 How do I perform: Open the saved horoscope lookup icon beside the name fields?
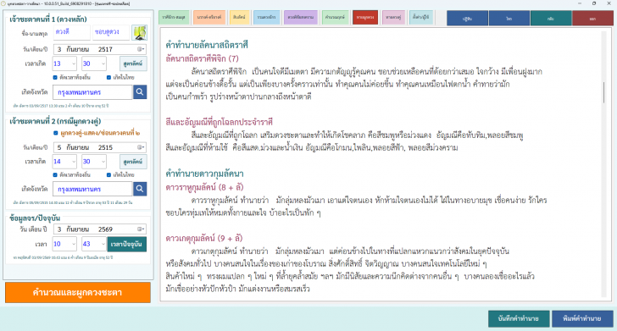pos(139,33)
